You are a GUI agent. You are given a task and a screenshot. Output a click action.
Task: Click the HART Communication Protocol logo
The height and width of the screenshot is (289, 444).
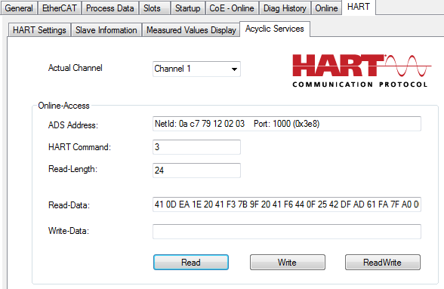pos(362,71)
